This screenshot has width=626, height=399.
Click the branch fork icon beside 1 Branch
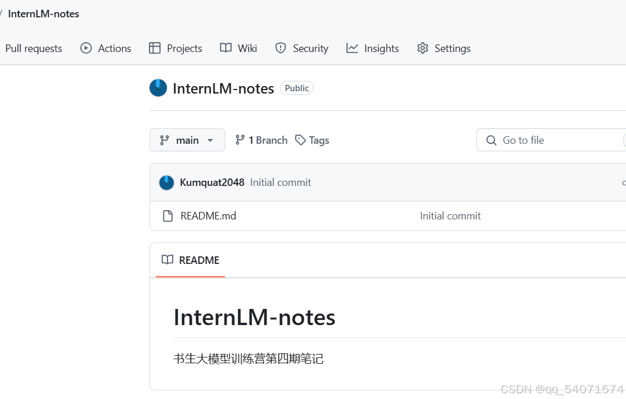tap(240, 140)
